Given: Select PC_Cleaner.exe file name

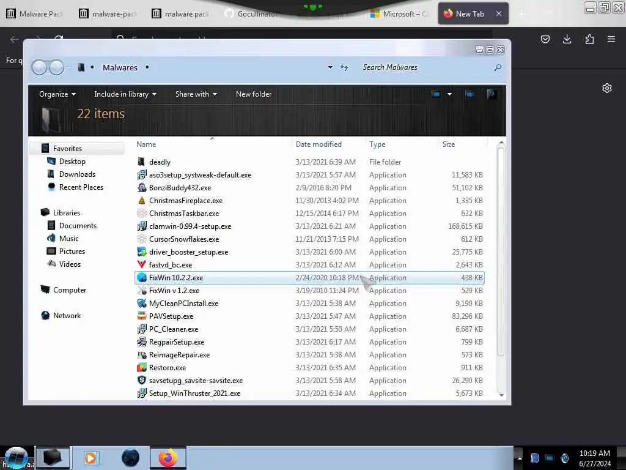Looking at the screenshot, I should 173,329.
